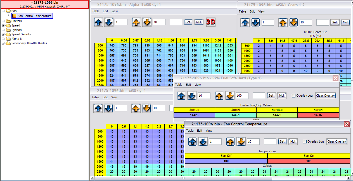The height and width of the screenshot is (181, 353).
Task: Open Edit menu in Fan Control Temperature window
Action: (200, 131)
